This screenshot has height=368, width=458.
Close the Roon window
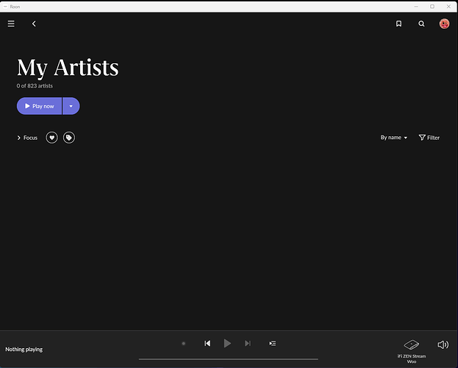448,7
